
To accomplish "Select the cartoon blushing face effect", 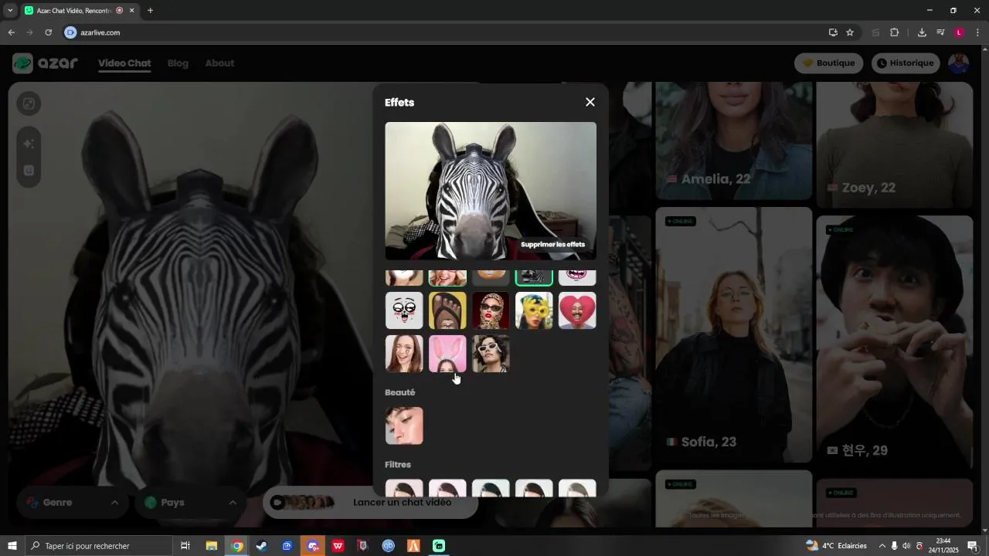I will pyautogui.click(x=404, y=310).
